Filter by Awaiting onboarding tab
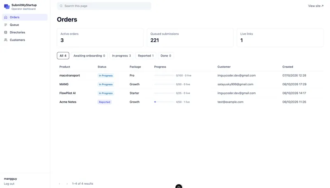Screen dimensions: 330x188 [x=89, y=56]
